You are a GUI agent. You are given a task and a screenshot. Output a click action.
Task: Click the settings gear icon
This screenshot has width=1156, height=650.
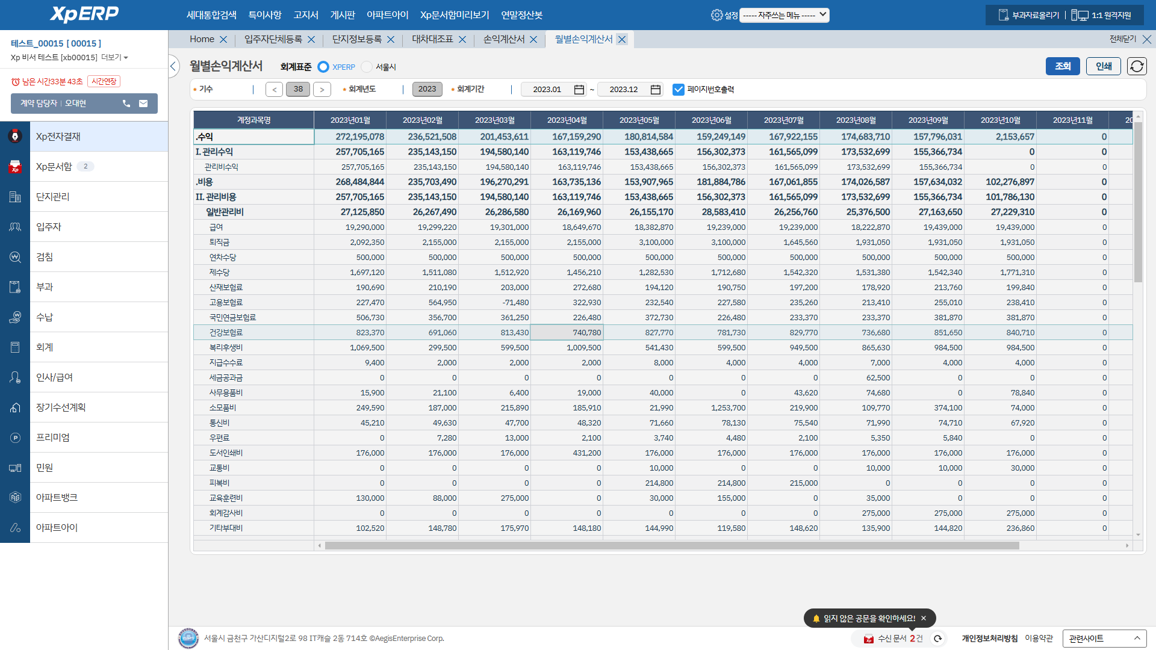pos(716,15)
